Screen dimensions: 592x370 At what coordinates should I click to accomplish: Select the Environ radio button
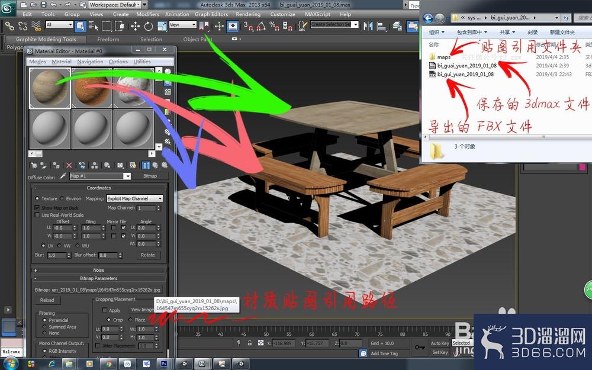(x=62, y=198)
